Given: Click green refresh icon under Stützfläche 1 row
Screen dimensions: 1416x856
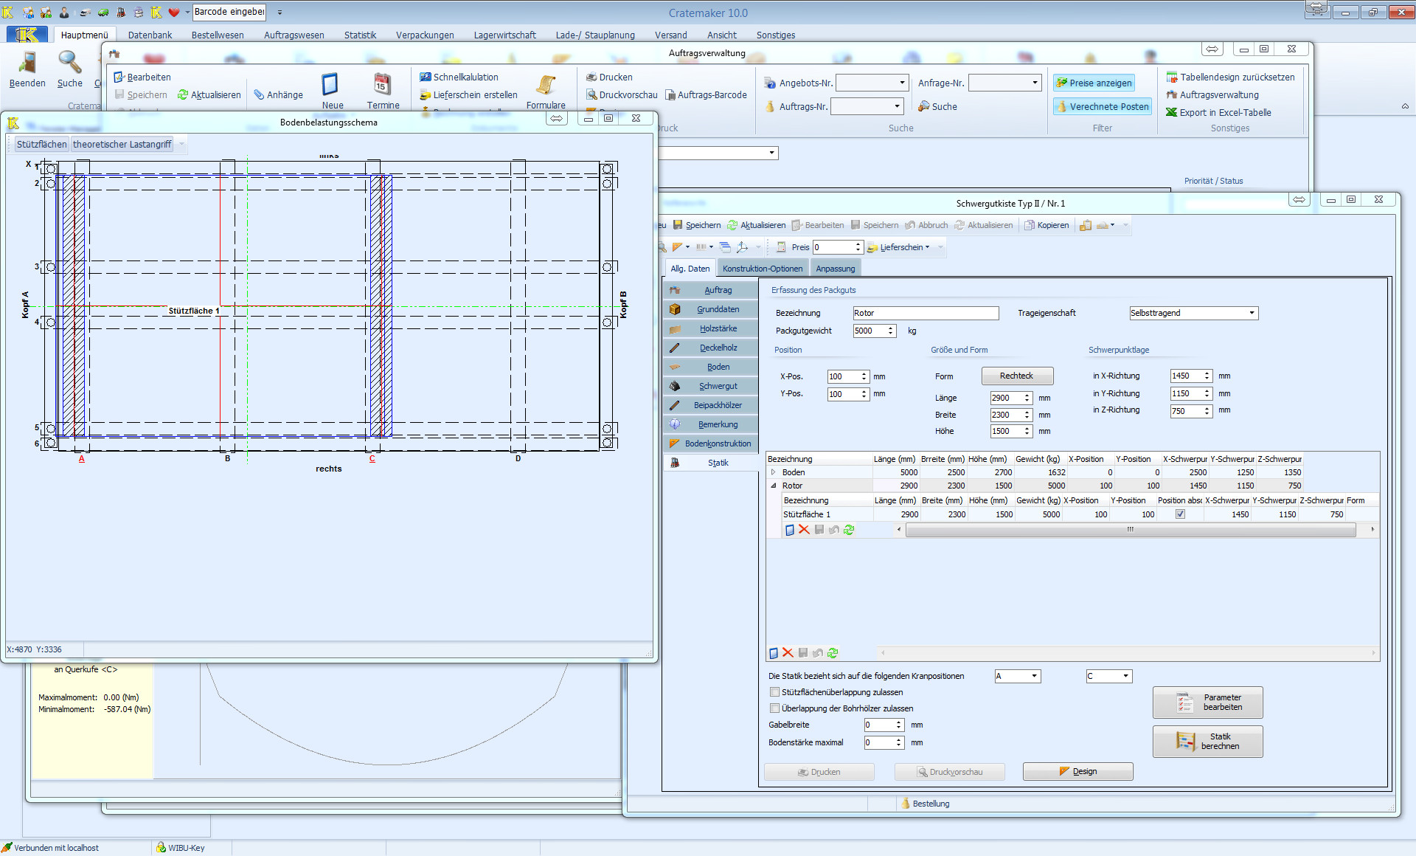Looking at the screenshot, I should 849,529.
